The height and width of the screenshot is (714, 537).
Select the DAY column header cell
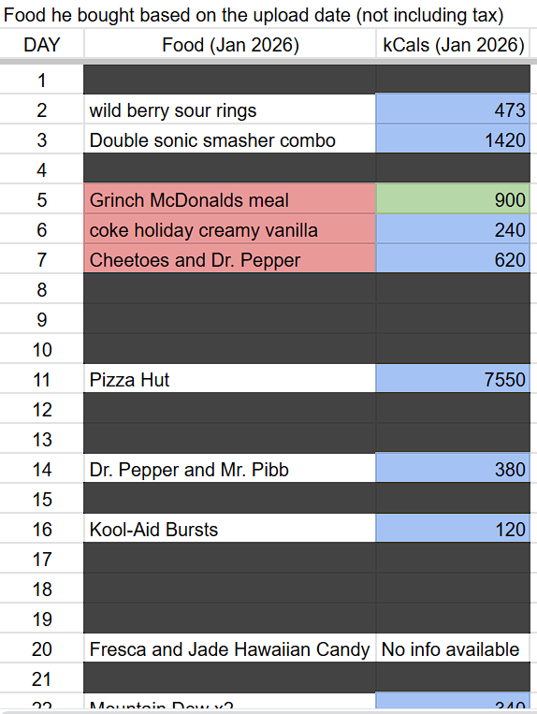(x=42, y=45)
